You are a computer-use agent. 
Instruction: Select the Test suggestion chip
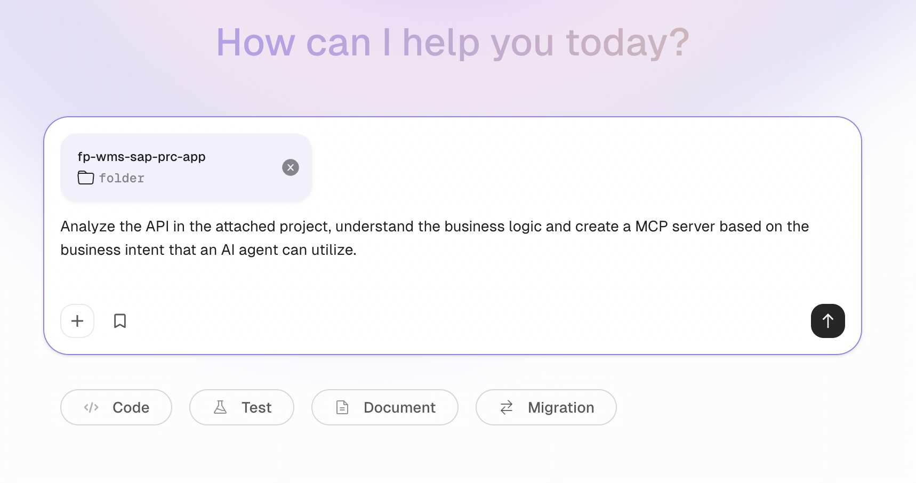[242, 407]
